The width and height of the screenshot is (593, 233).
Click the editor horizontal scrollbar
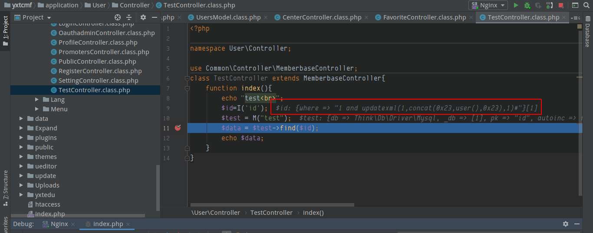(x=272, y=205)
